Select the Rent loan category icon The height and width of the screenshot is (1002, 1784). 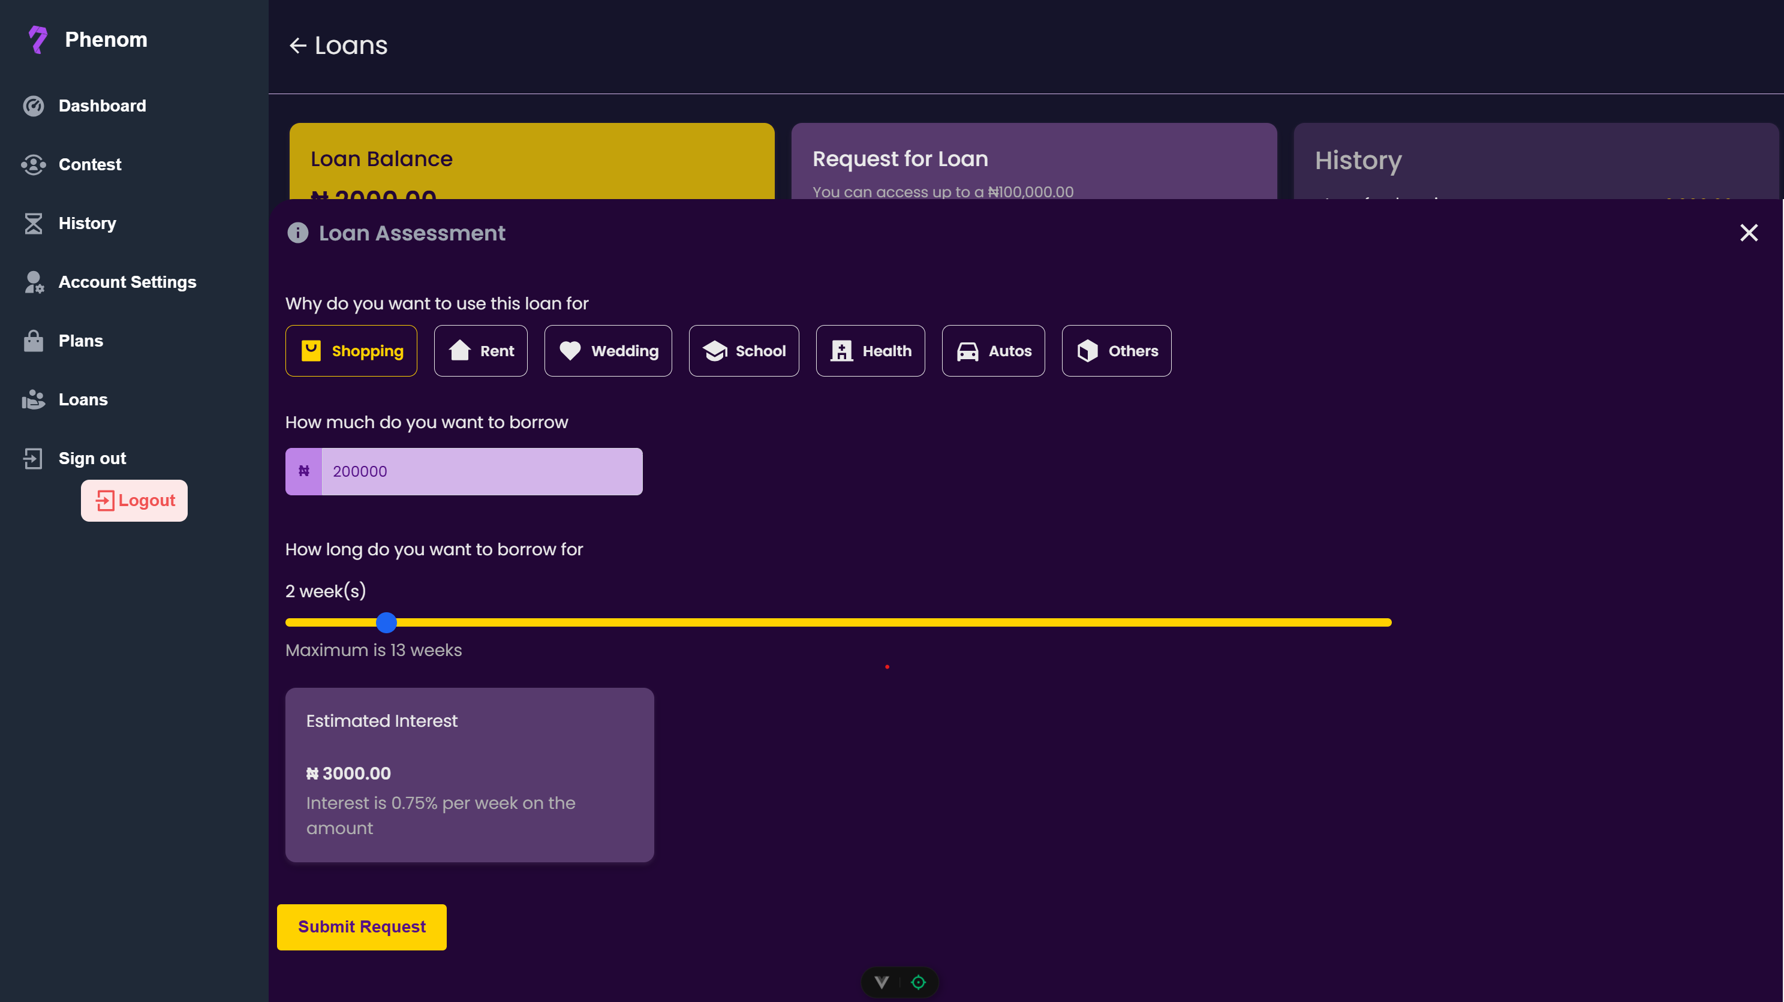[459, 350]
